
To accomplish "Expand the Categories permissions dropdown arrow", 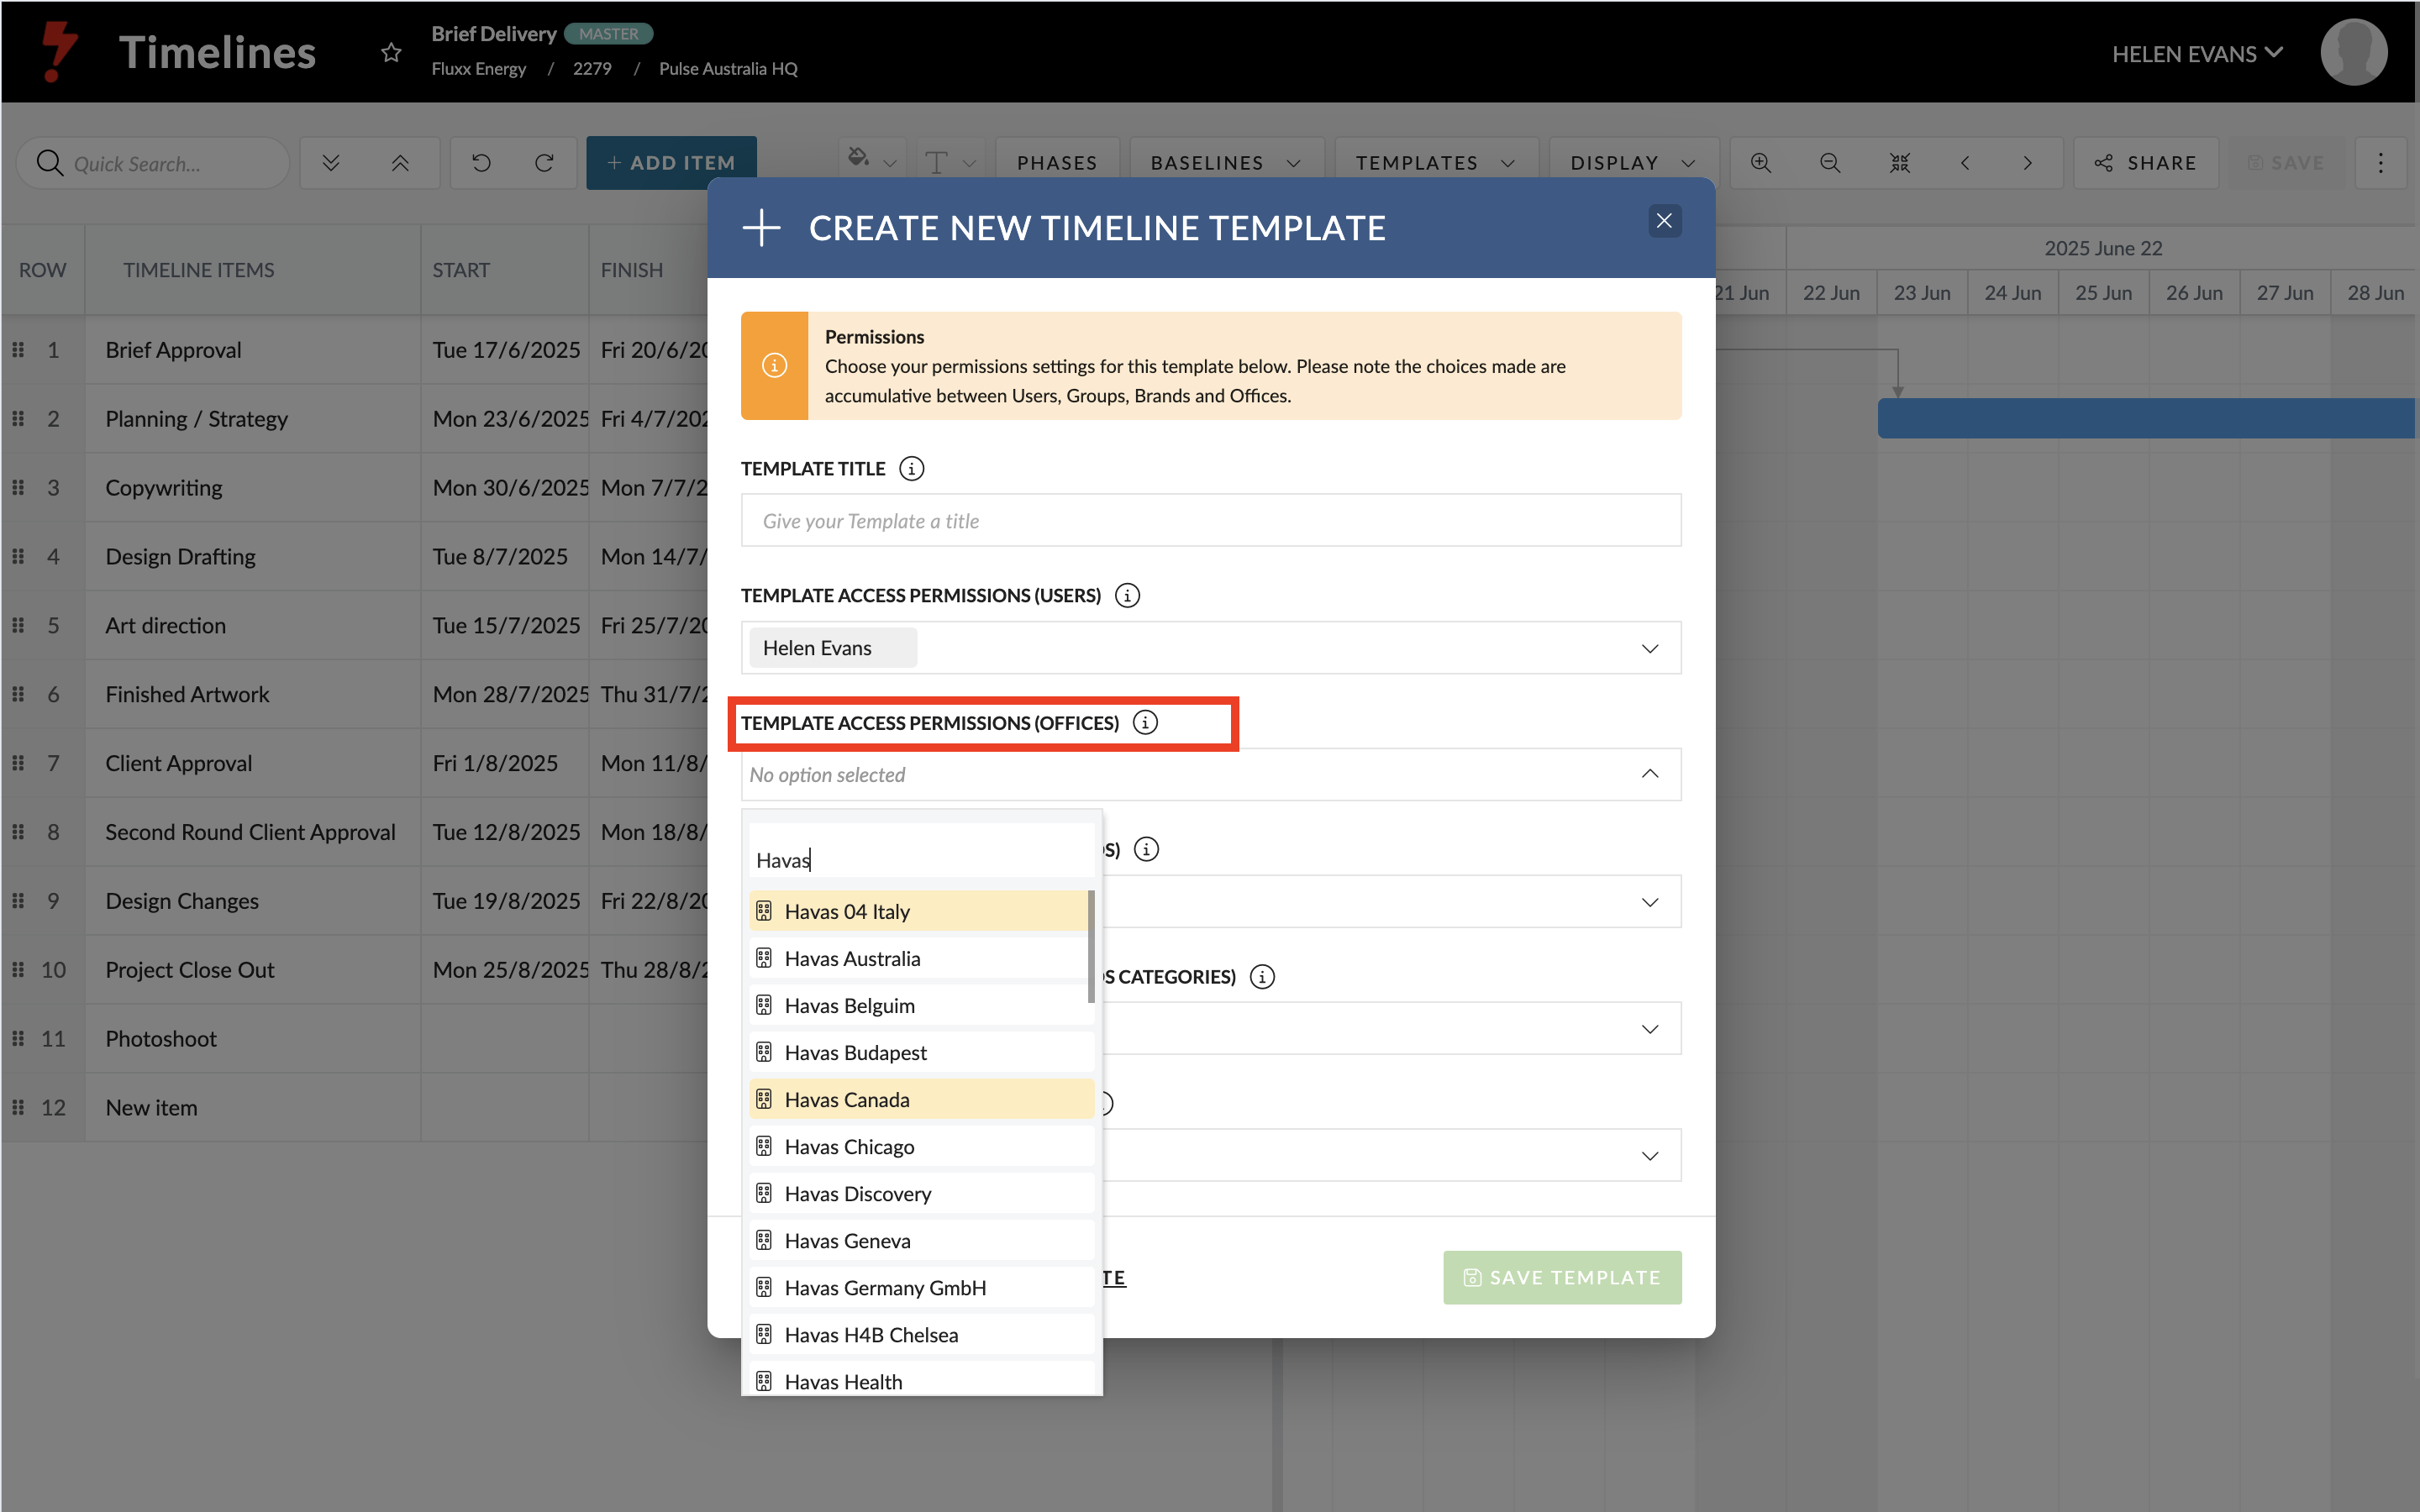I will pos(1650,1029).
